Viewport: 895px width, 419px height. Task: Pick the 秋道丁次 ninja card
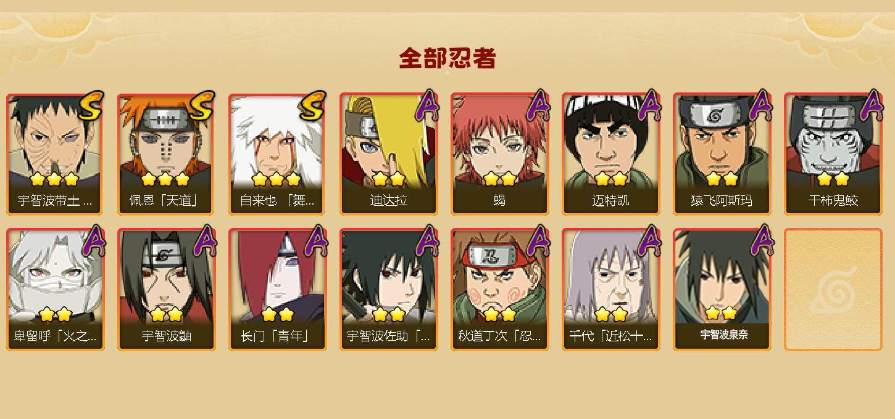click(500, 290)
